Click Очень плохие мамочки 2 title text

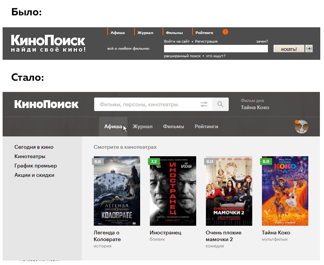223,236
